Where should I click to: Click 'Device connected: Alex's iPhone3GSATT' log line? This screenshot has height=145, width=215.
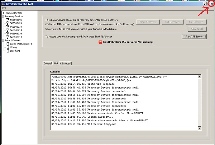coord(97,113)
